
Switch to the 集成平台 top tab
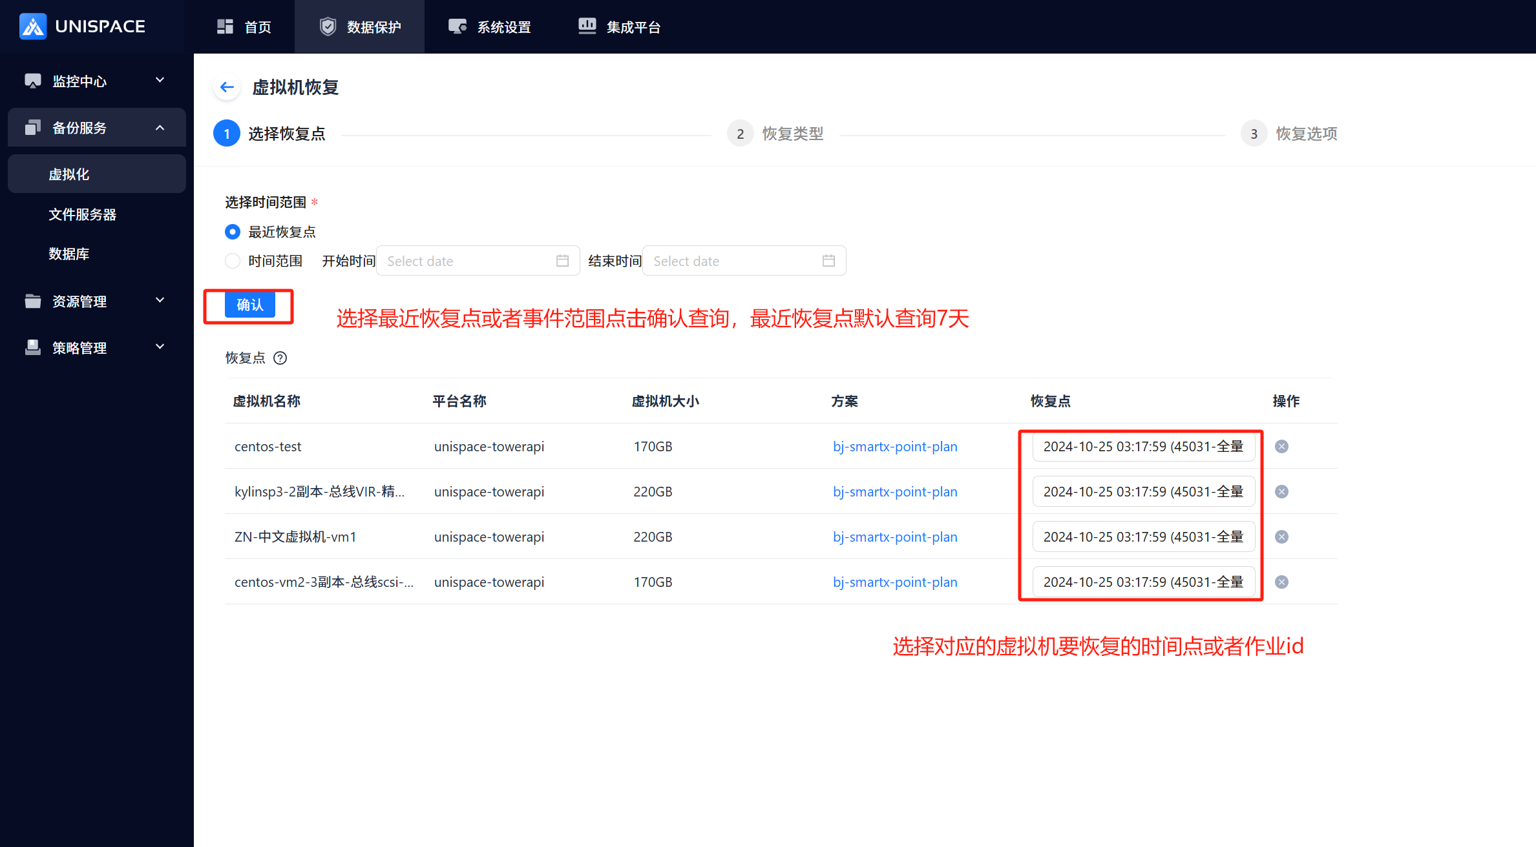[x=619, y=27]
